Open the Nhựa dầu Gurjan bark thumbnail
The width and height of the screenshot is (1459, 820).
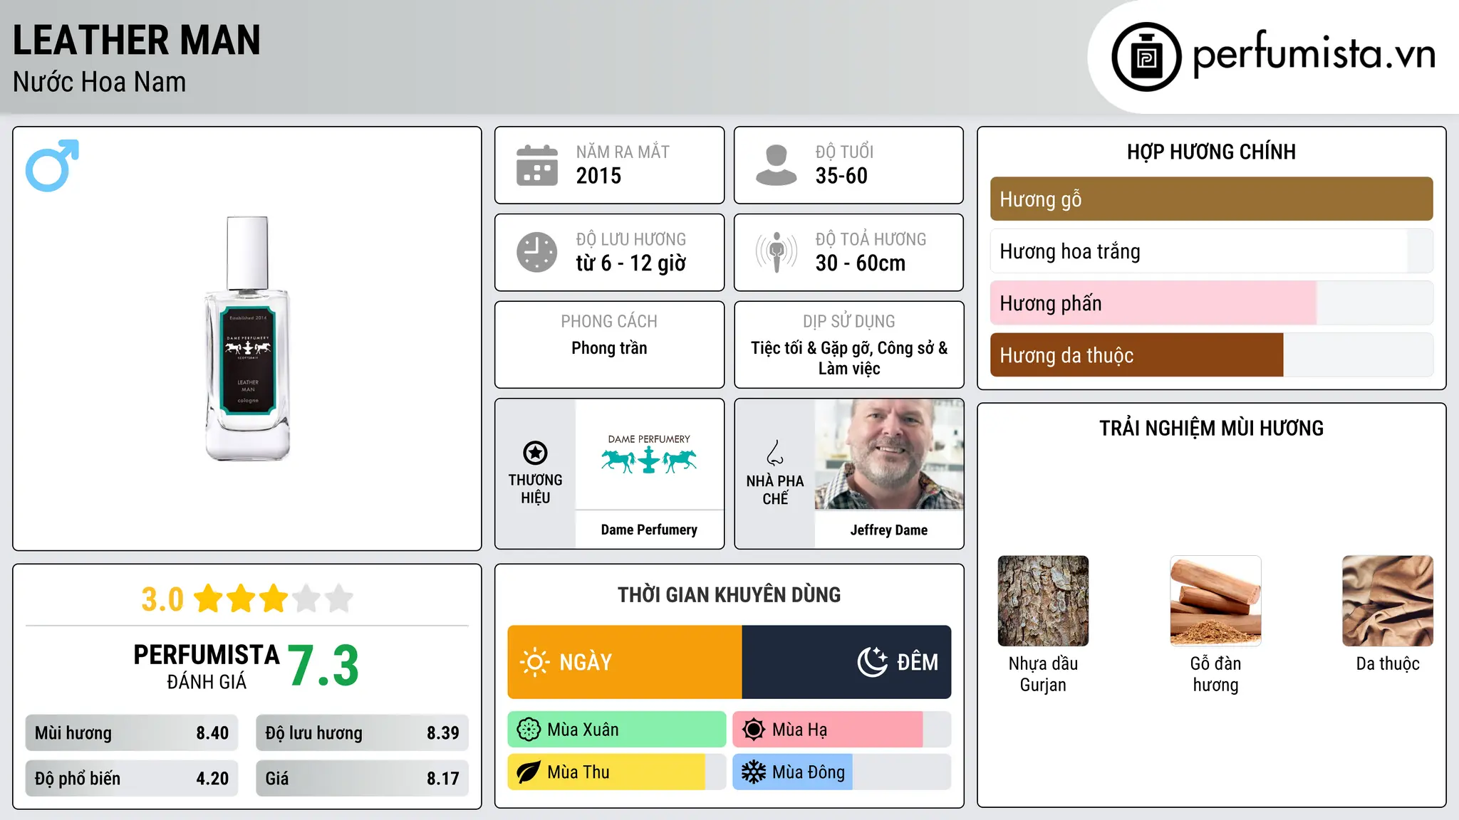pos(1043,601)
